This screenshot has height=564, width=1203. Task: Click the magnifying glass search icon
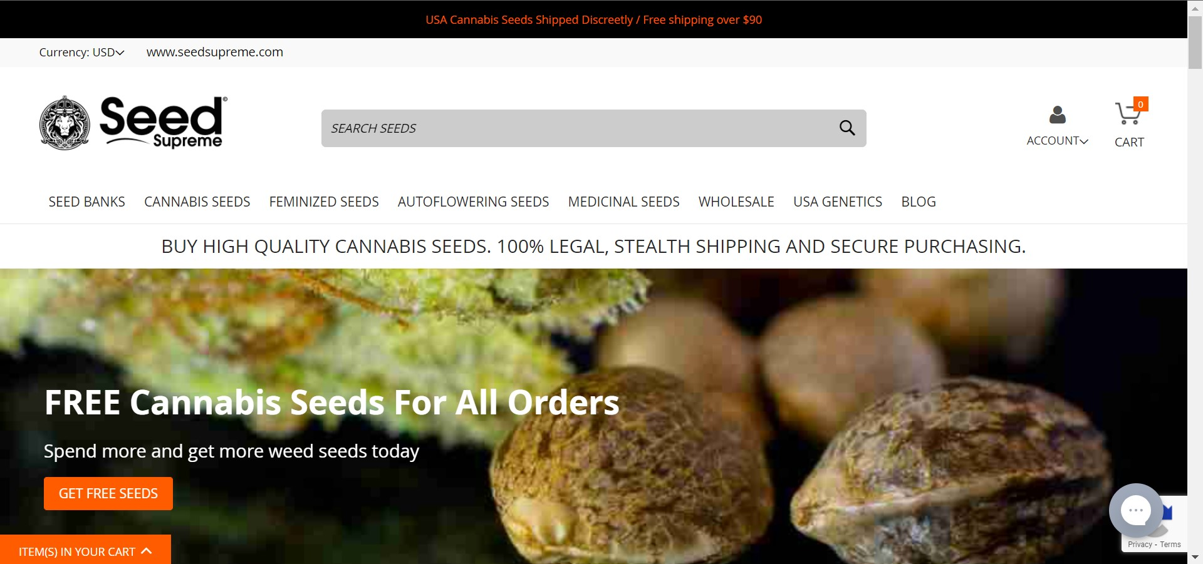[x=847, y=128]
